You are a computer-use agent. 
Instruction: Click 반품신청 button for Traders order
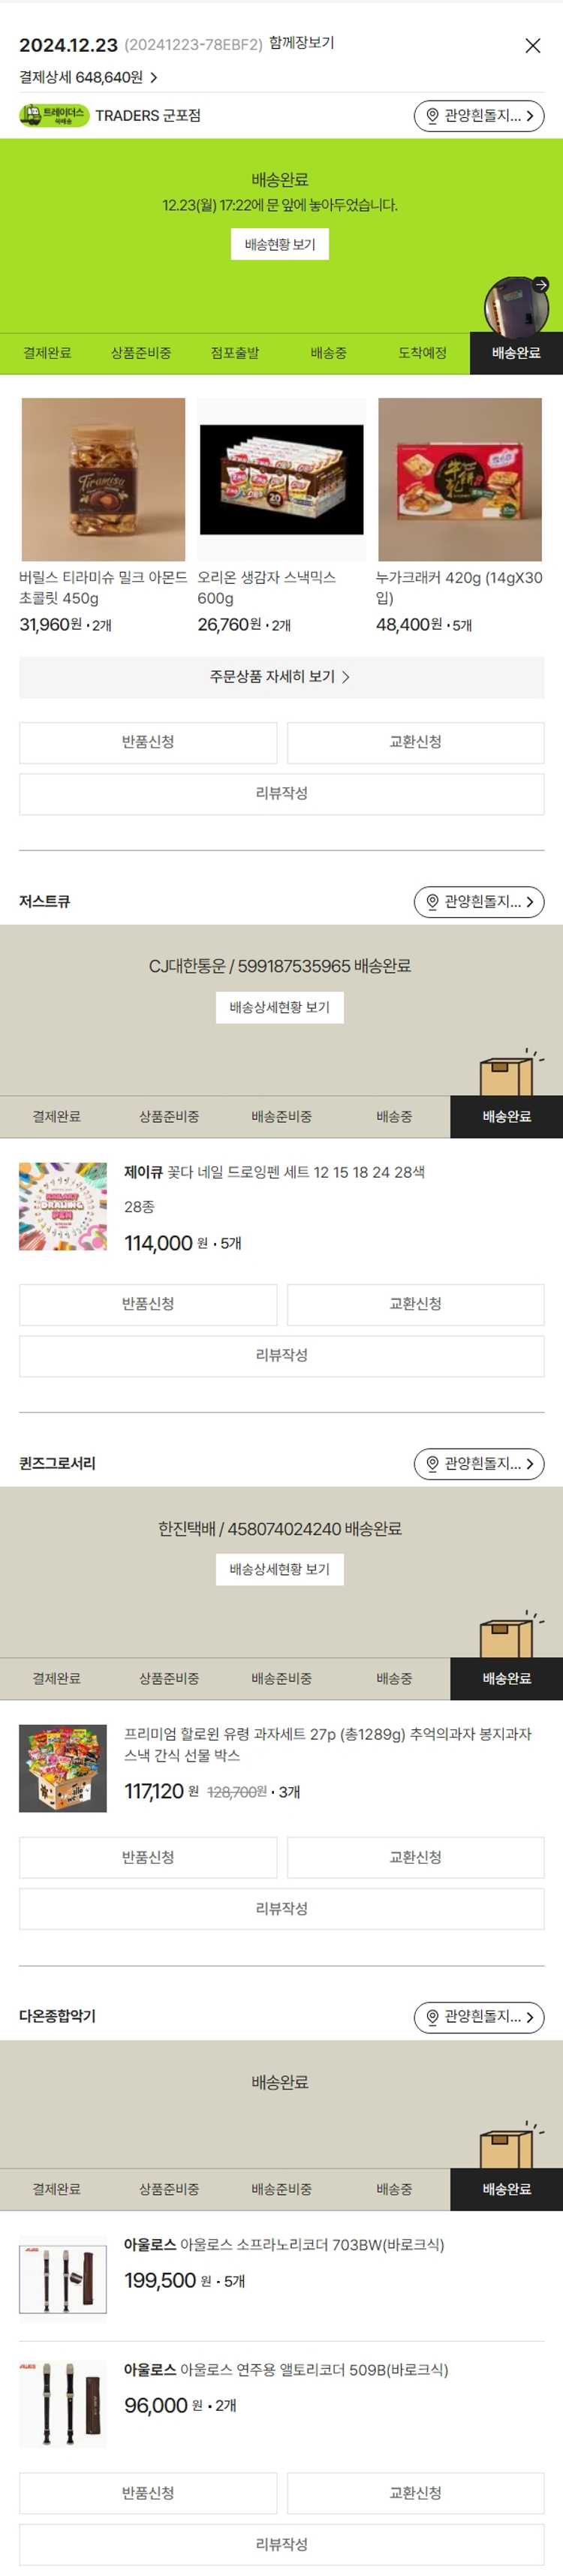pyautogui.click(x=148, y=742)
